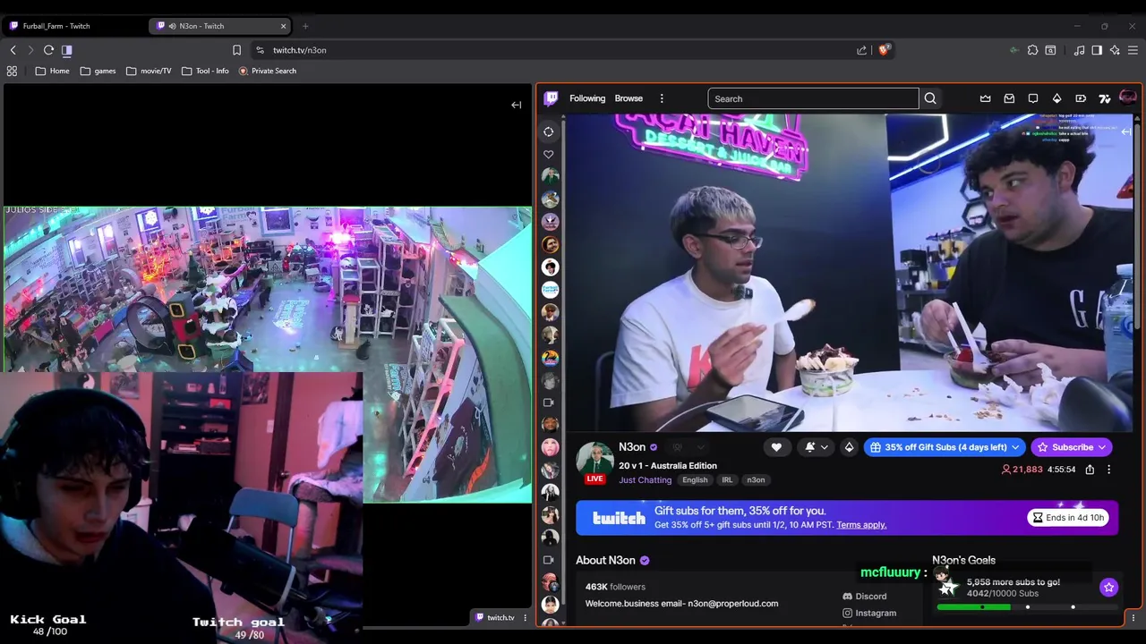Open the Tool - Info bookmark folder
Image resolution: width=1146 pixels, height=644 pixels.
click(x=205, y=71)
